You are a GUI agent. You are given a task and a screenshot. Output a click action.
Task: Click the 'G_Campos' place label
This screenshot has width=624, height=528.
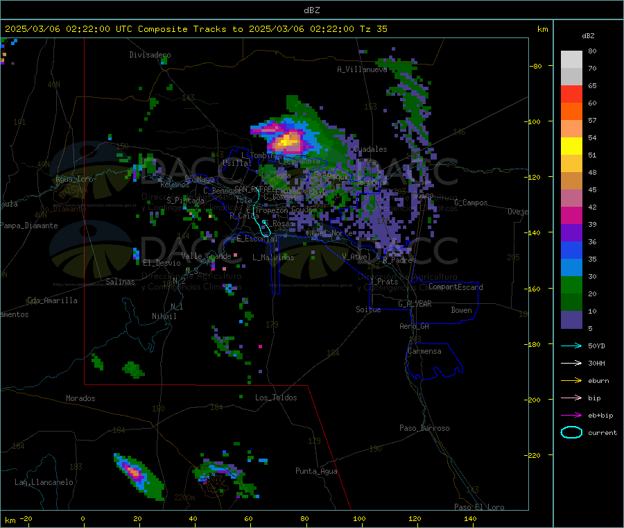point(471,203)
